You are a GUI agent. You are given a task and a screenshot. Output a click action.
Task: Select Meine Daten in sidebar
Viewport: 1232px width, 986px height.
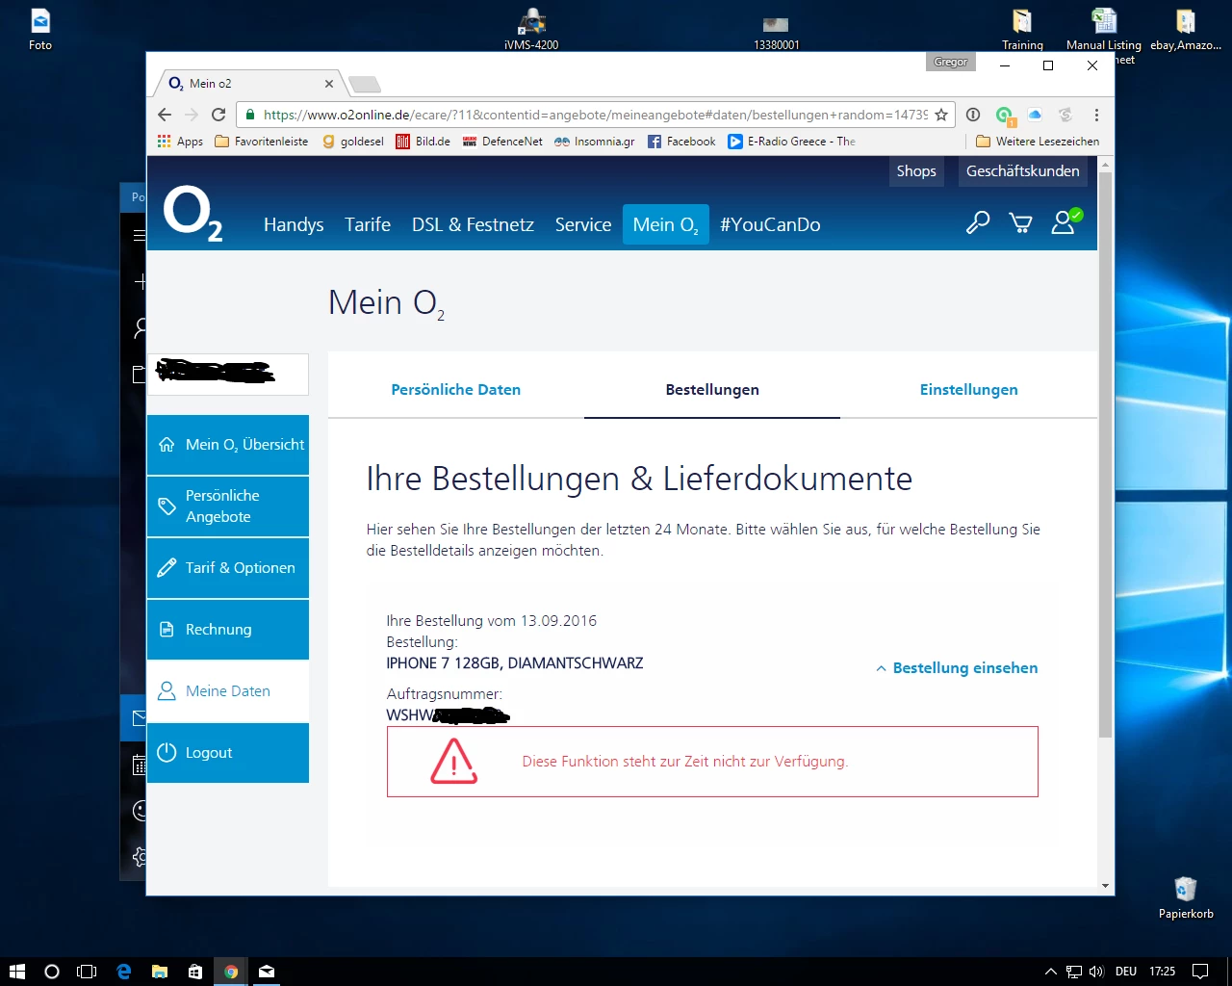(228, 691)
